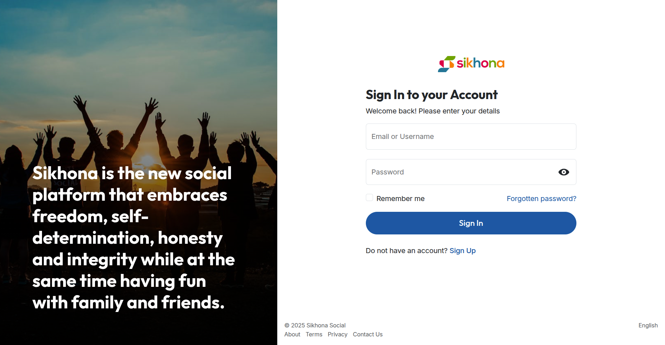This screenshot has height=345, width=665.
Task: Focus the Email or Username field
Action: tap(471, 137)
